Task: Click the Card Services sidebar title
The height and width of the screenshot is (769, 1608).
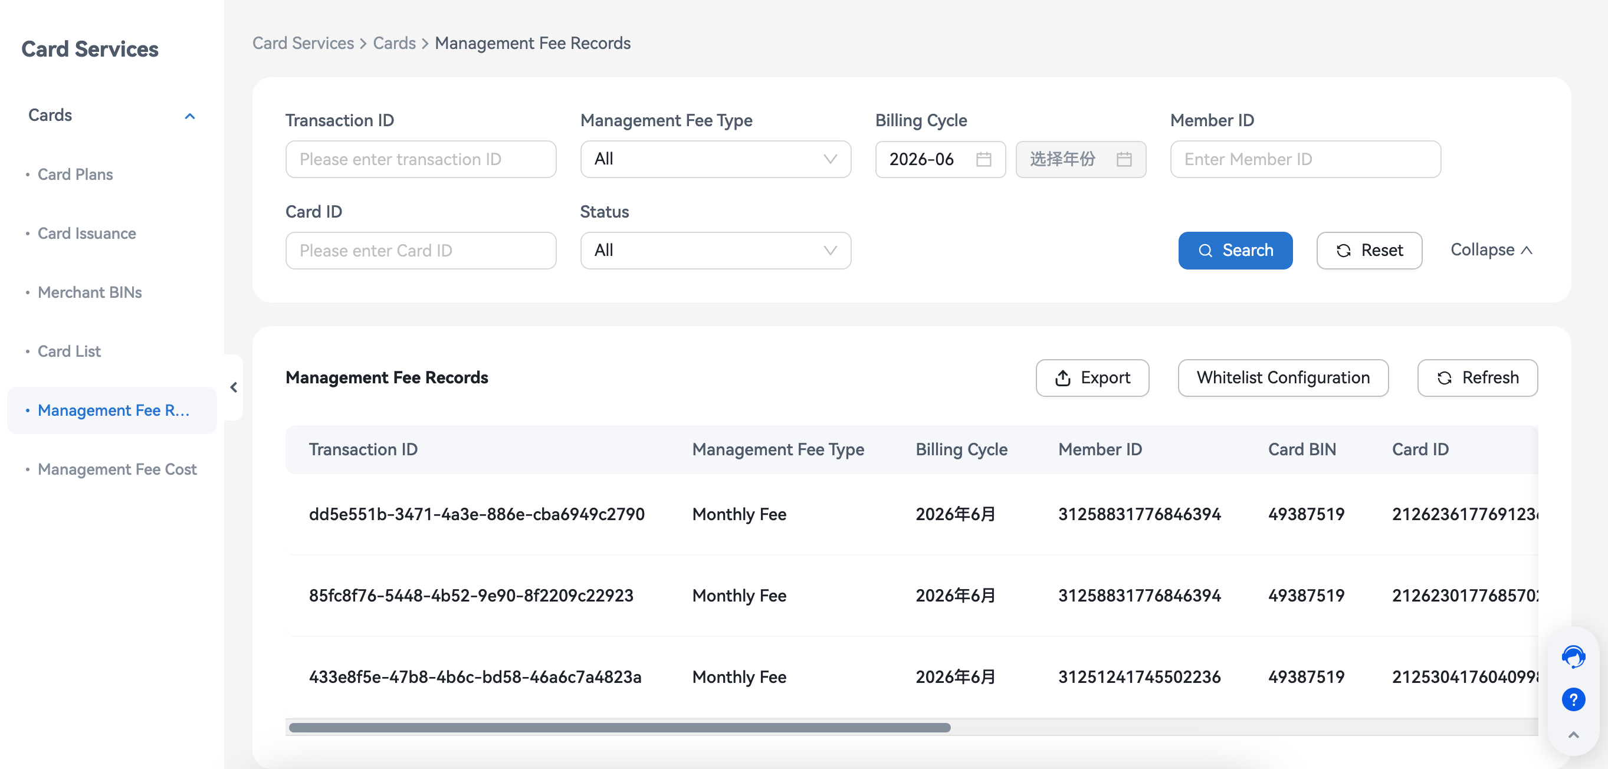Action: coord(90,49)
